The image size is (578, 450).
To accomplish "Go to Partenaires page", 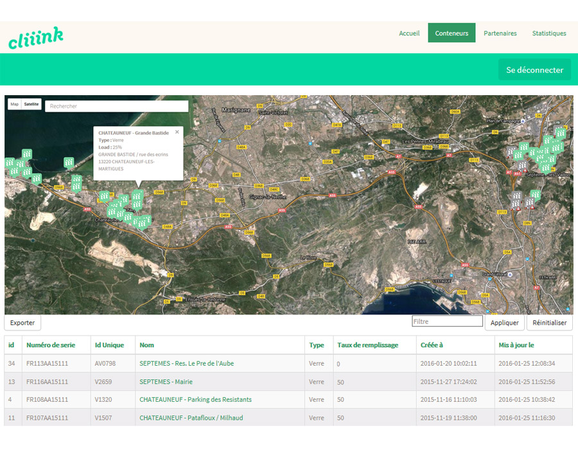I will [x=500, y=33].
